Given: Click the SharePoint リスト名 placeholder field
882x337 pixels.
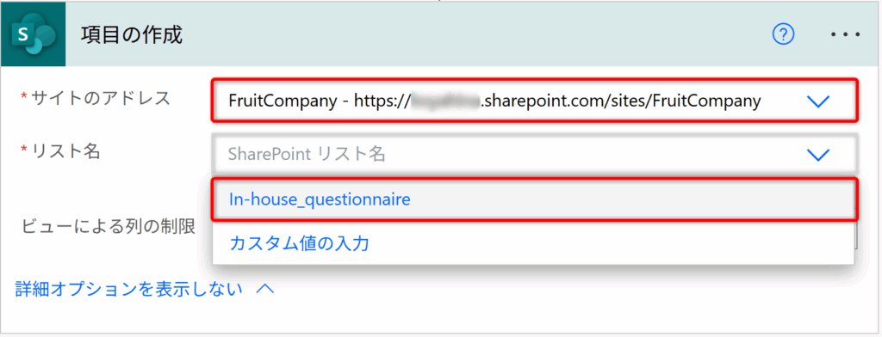Looking at the screenshot, I should (534, 155).
